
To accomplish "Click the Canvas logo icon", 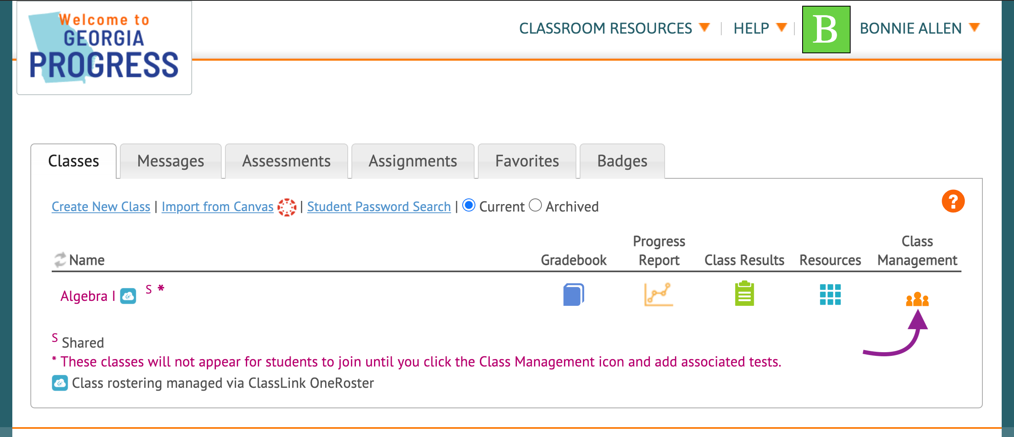I will [x=287, y=207].
